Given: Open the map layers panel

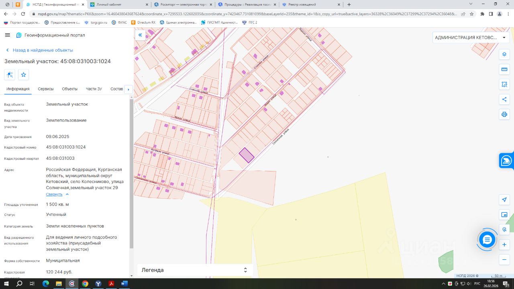Looking at the screenshot, I should (504, 55).
